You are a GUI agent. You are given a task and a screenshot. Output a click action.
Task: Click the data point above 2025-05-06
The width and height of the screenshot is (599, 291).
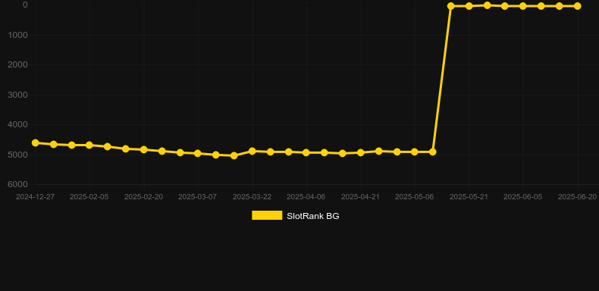415,152
